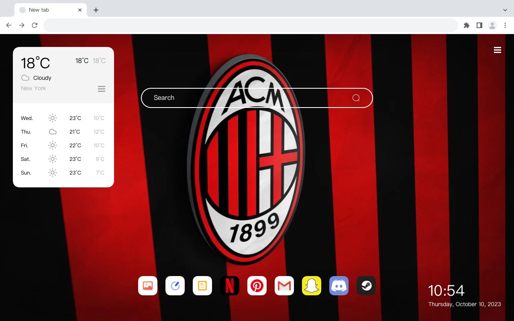Open the browser Extensions puzzle icon
Image resolution: width=514 pixels, height=321 pixels.
(467, 25)
